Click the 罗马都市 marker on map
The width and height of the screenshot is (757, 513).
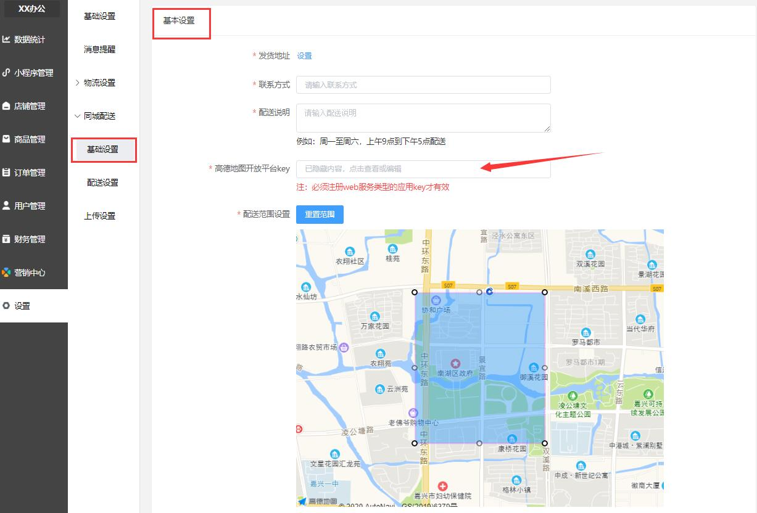pyautogui.click(x=585, y=332)
